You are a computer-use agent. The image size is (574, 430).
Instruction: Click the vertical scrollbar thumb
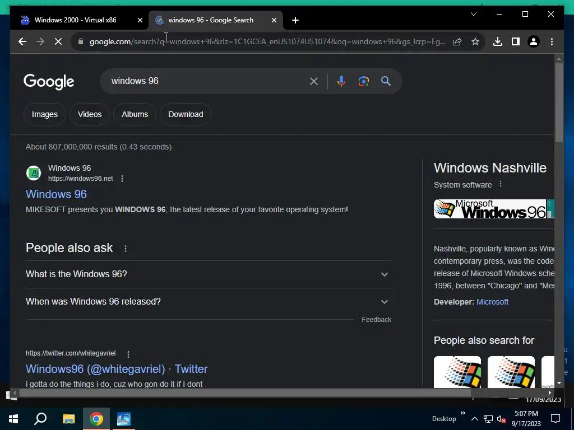(x=559, y=103)
